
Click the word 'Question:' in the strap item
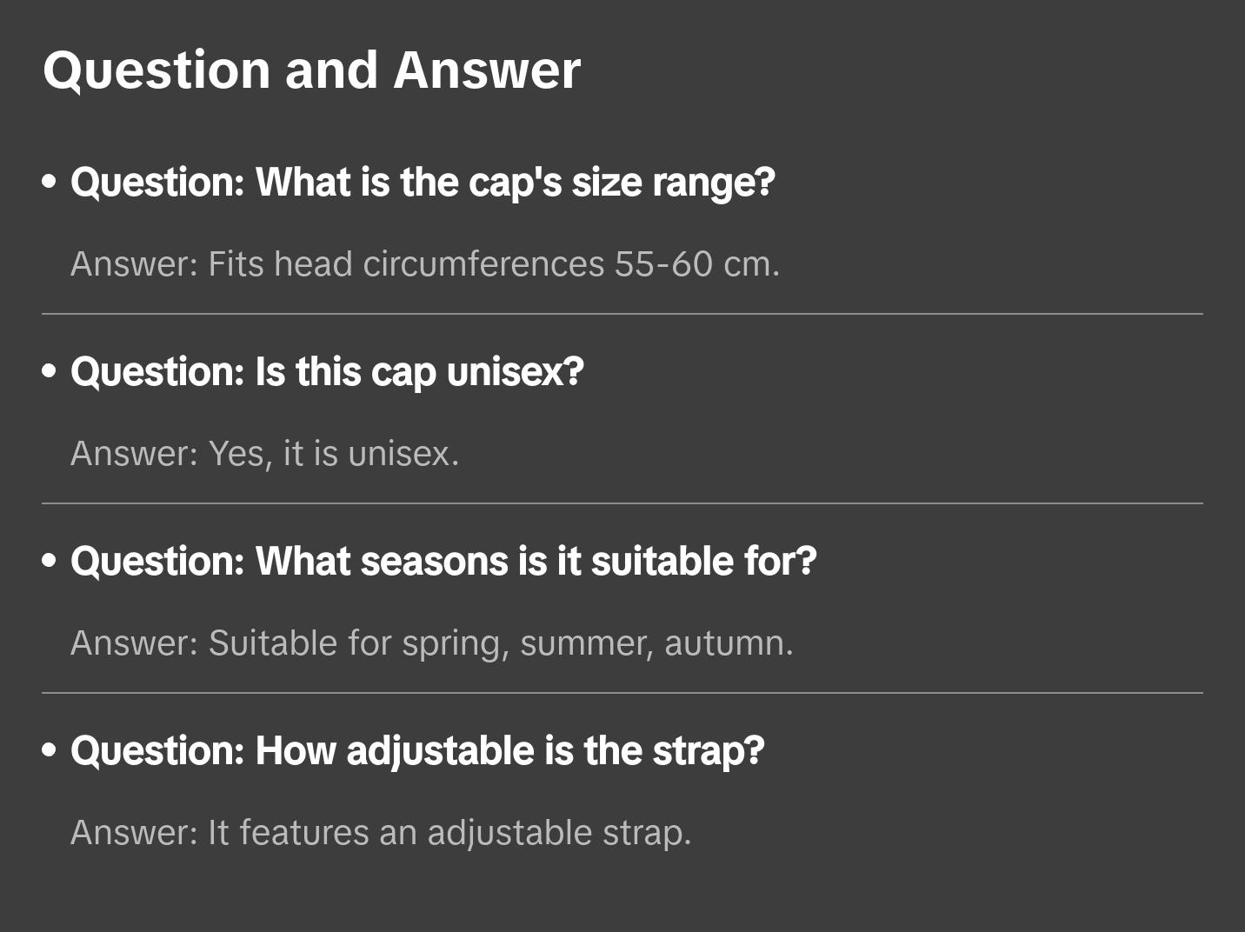[x=157, y=751]
